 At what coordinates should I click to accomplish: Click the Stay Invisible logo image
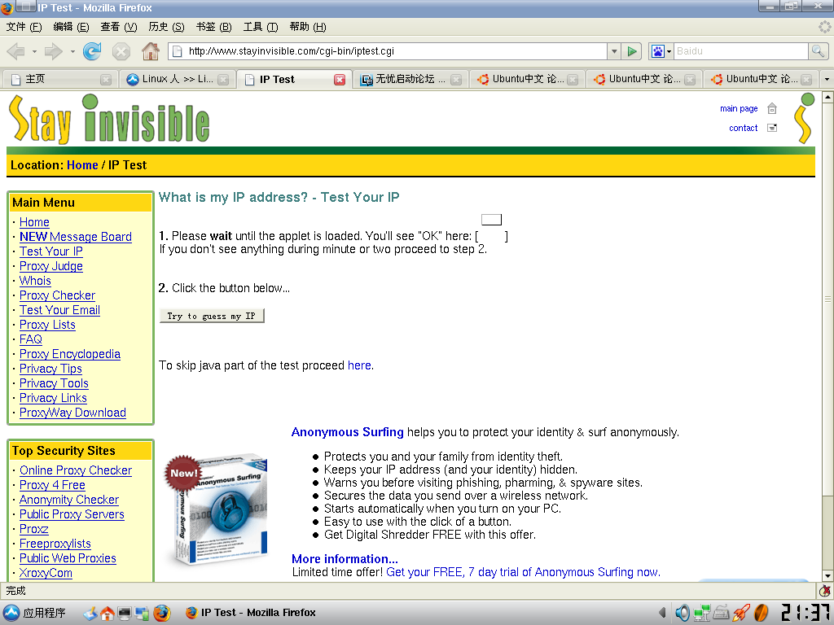tap(110, 119)
